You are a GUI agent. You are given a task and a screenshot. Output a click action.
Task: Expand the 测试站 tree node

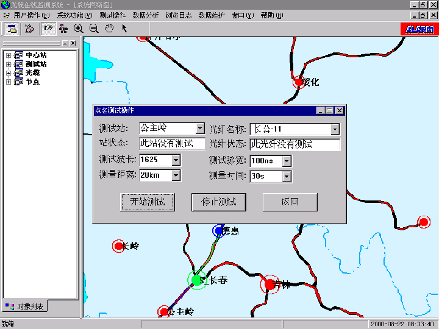point(9,65)
